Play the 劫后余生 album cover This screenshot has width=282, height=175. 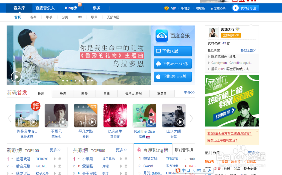point(121,122)
